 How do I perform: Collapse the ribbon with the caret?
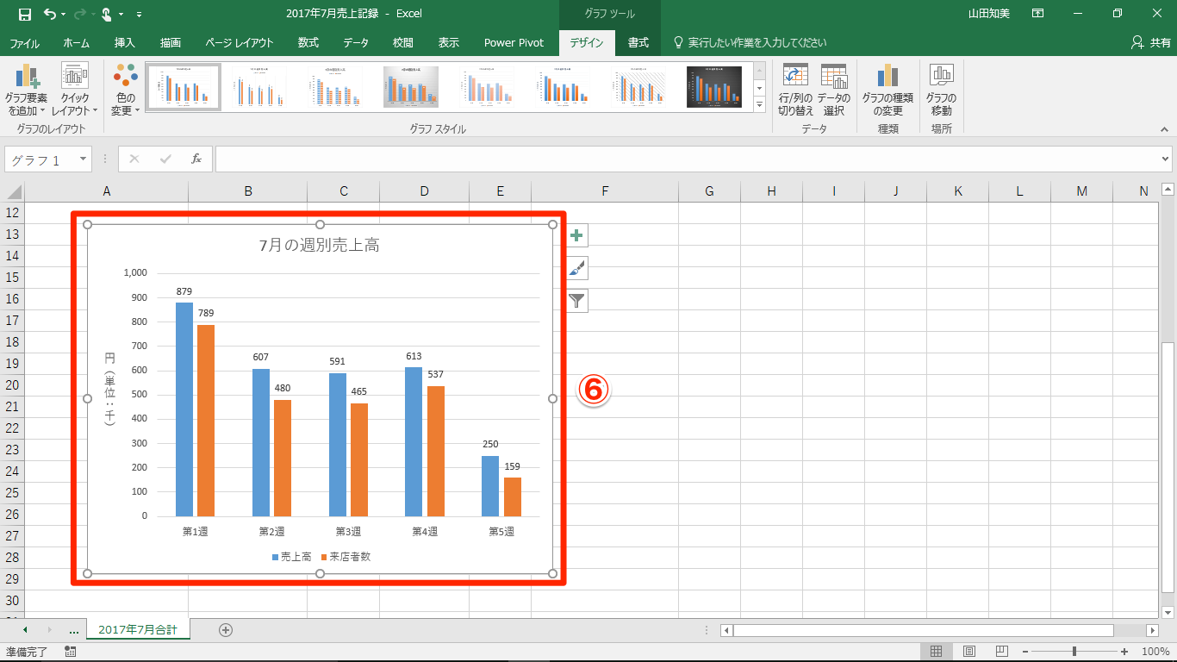(x=1164, y=129)
